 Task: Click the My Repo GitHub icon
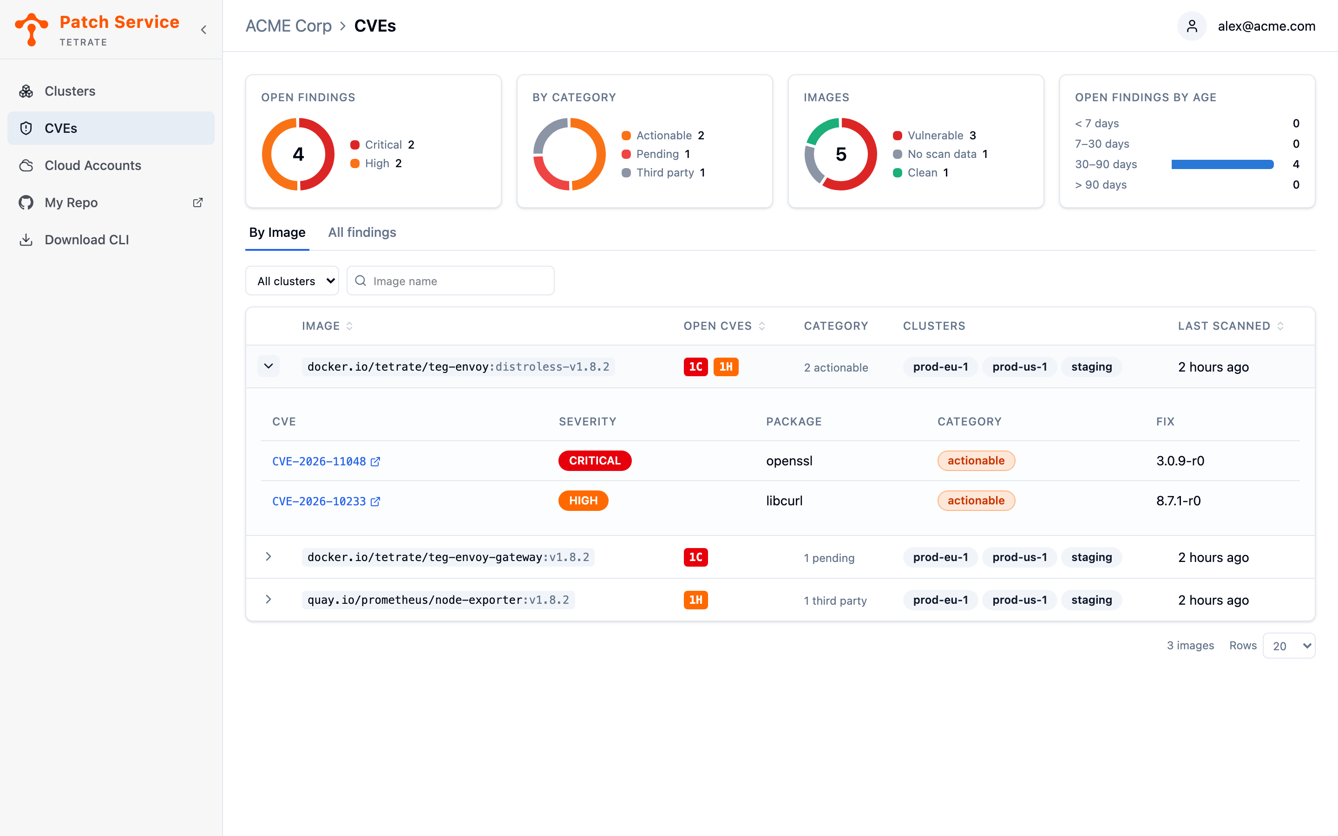(x=26, y=202)
